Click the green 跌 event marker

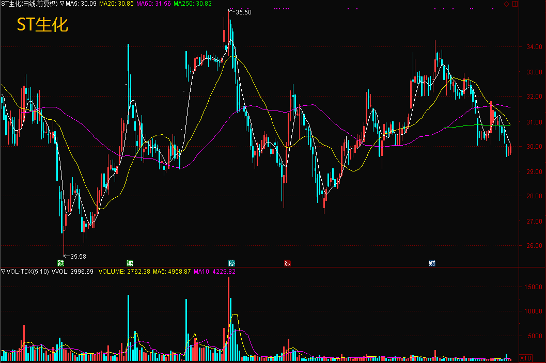[x=61, y=263]
